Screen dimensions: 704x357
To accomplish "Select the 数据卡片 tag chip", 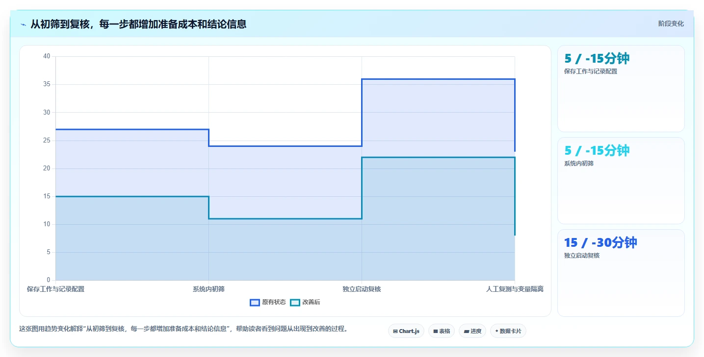I will click(508, 331).
